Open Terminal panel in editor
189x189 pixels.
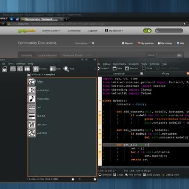105,175
